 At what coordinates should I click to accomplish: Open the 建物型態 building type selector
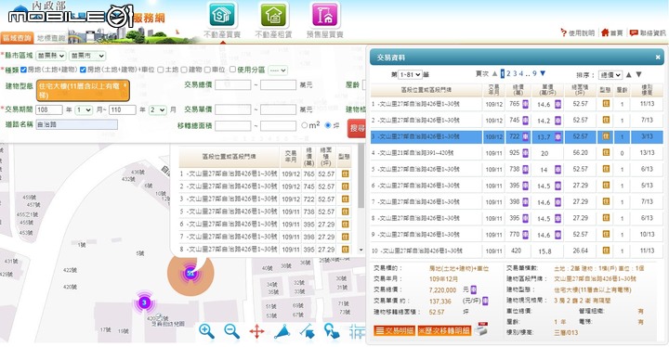(83, 90)
